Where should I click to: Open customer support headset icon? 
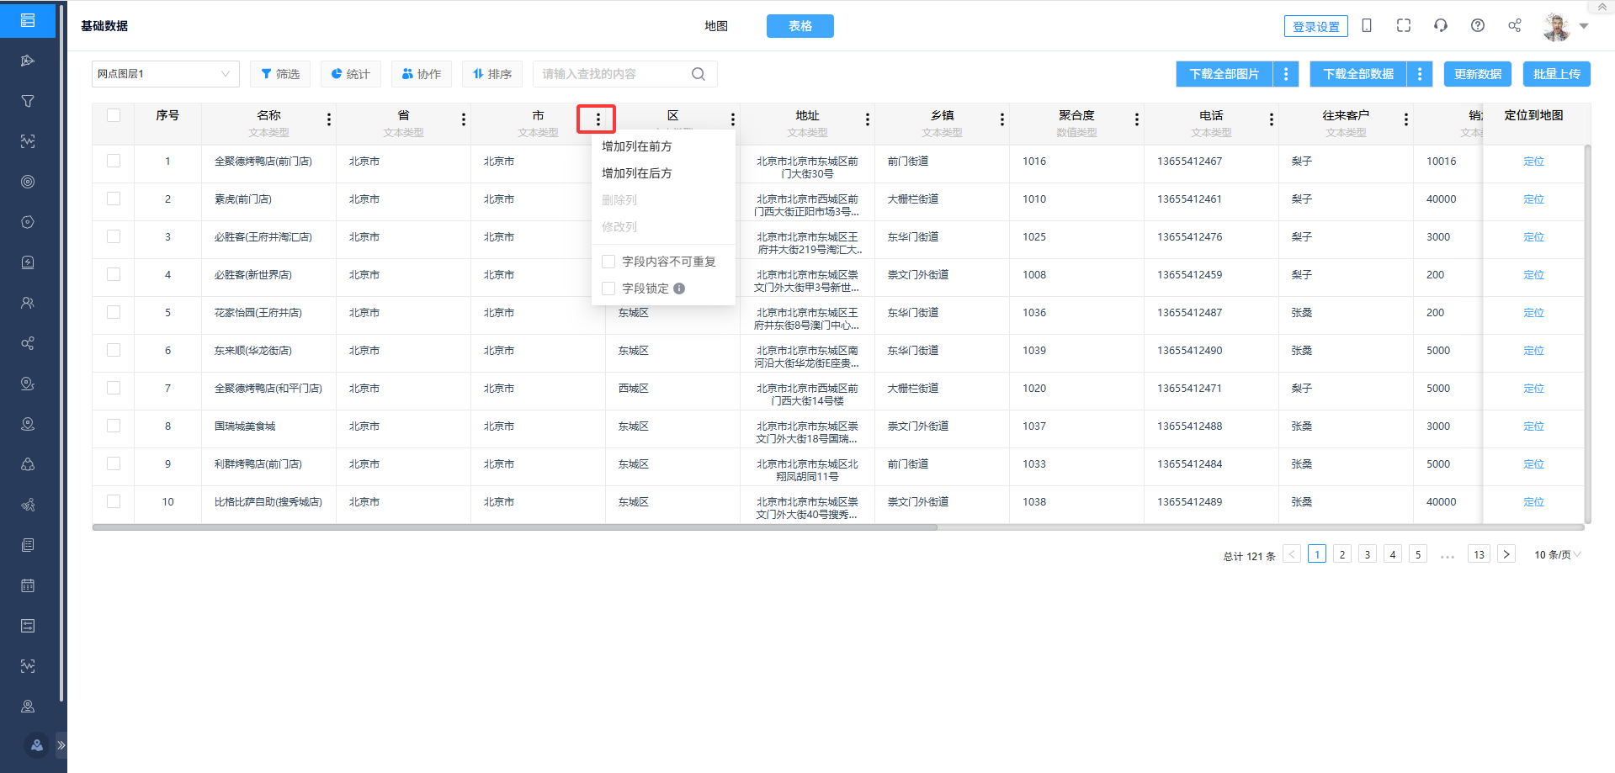1440,26
